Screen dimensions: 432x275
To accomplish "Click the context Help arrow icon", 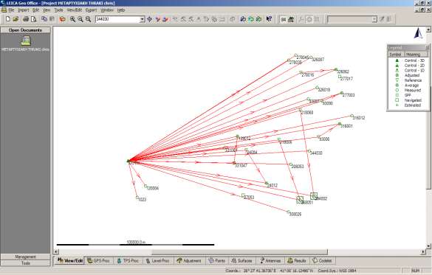I will pyautogui.click(x=269, y=19).
